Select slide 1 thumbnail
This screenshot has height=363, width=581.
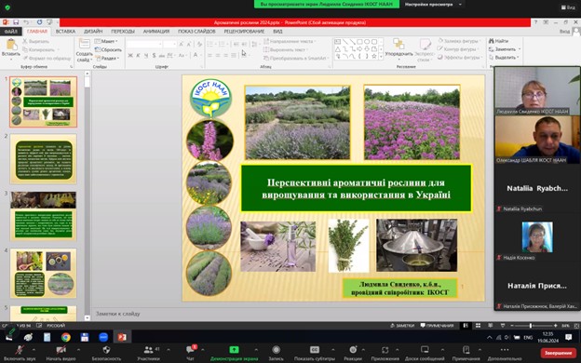click(x=44, y=101)
